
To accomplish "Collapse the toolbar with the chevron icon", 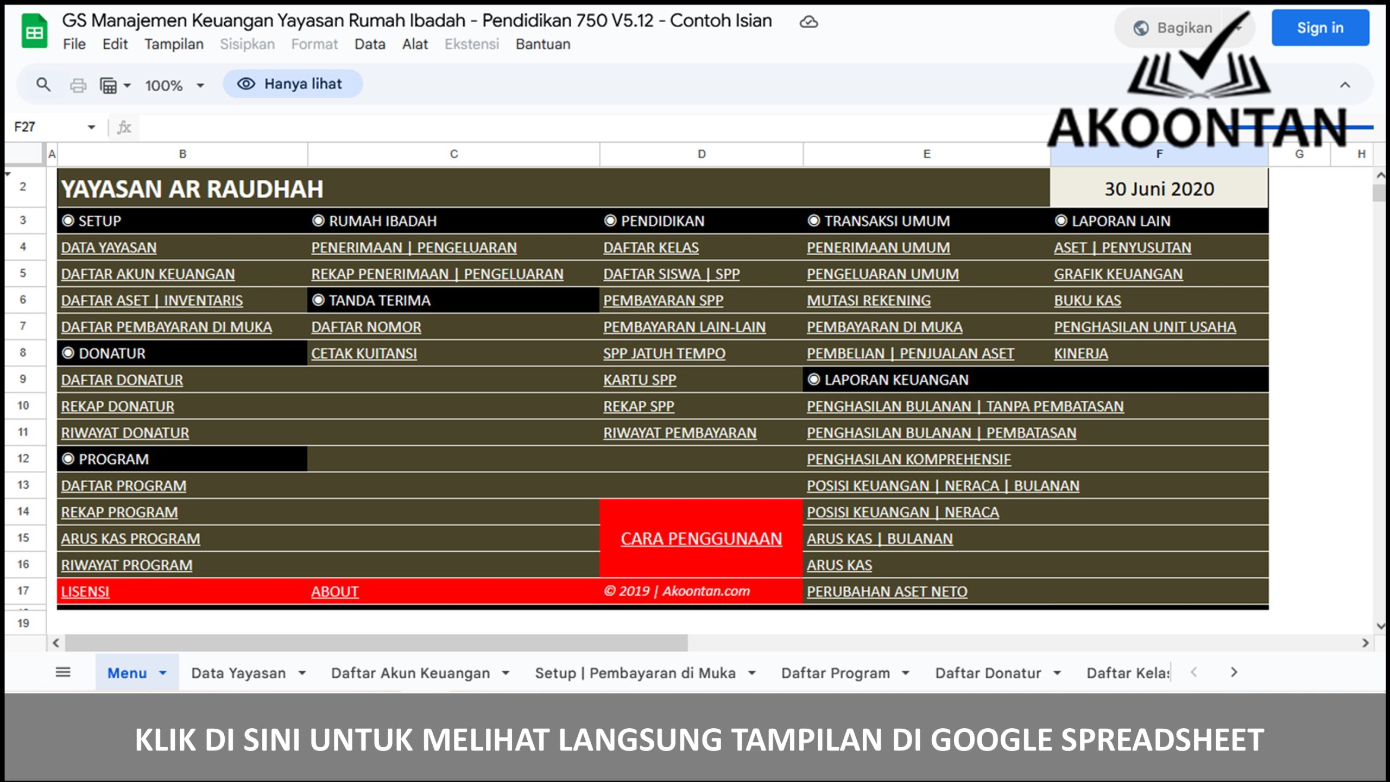I will 1345,84.
